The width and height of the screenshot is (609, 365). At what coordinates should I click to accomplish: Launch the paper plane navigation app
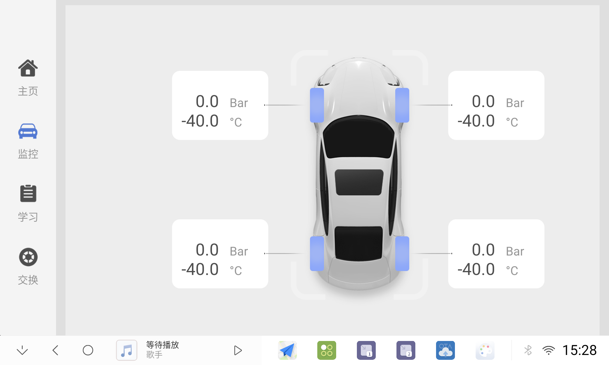click(x=287, y=350)
